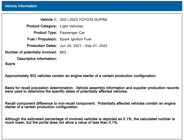184x140 pixels.
Task: Select the Jun 24, 2021 - Sep 01, 2022 dates
Action: coord(83,46)
